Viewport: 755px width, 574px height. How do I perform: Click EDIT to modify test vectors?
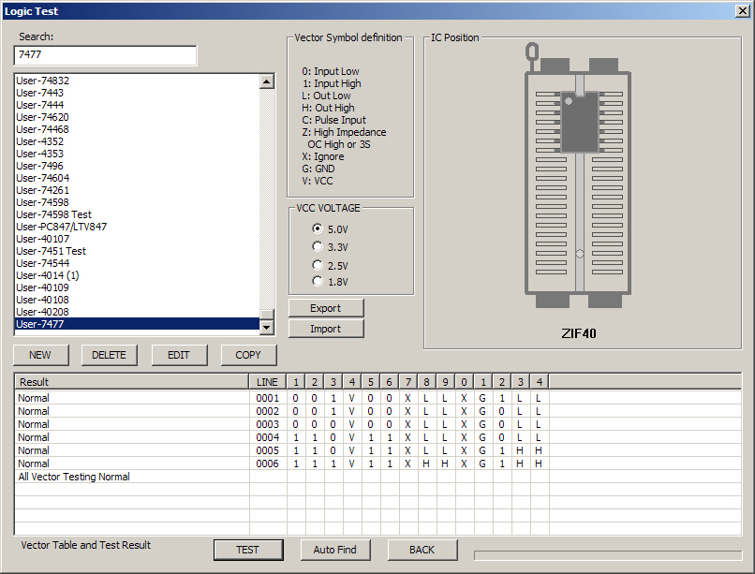178,355
